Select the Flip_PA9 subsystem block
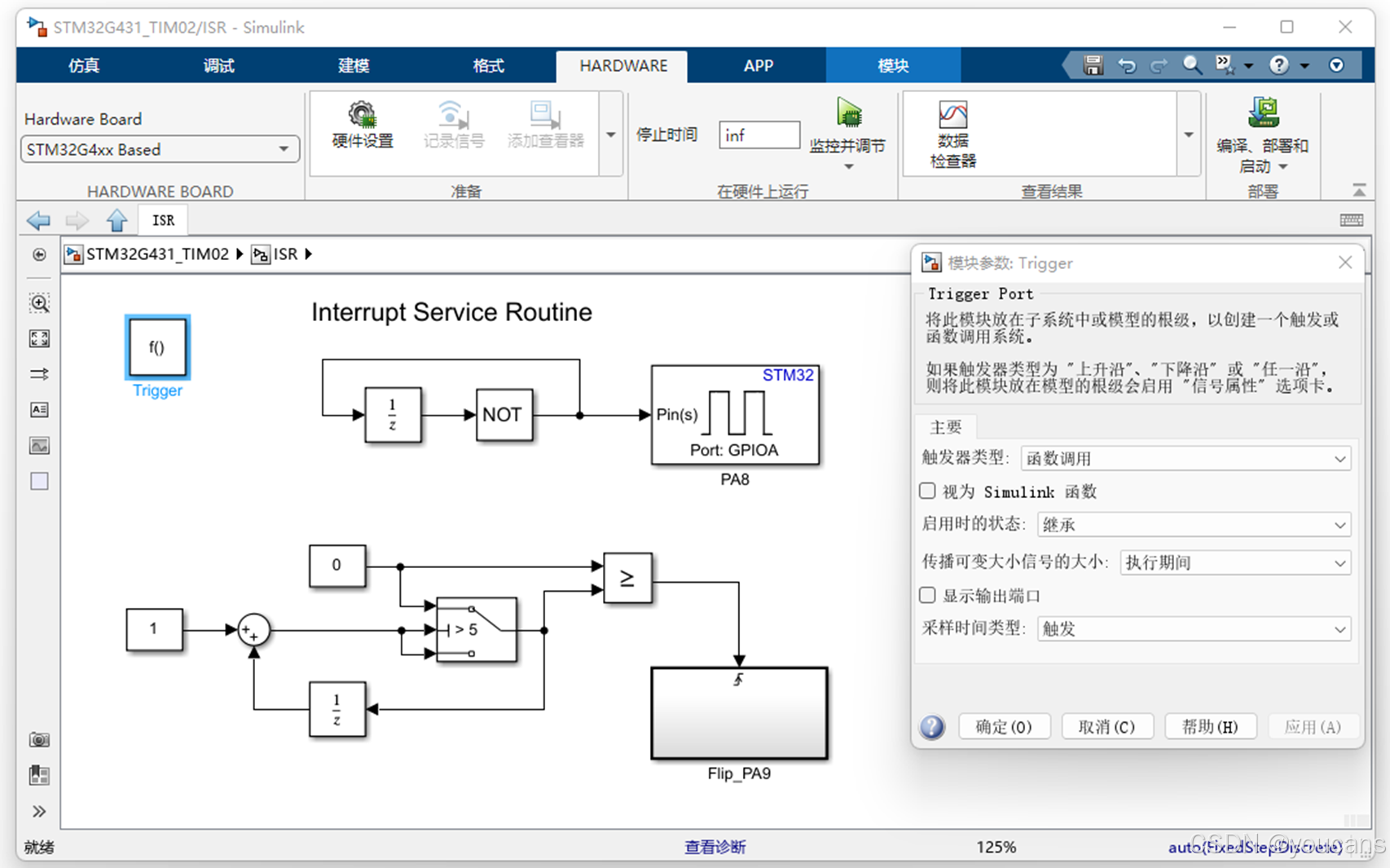 739,713
